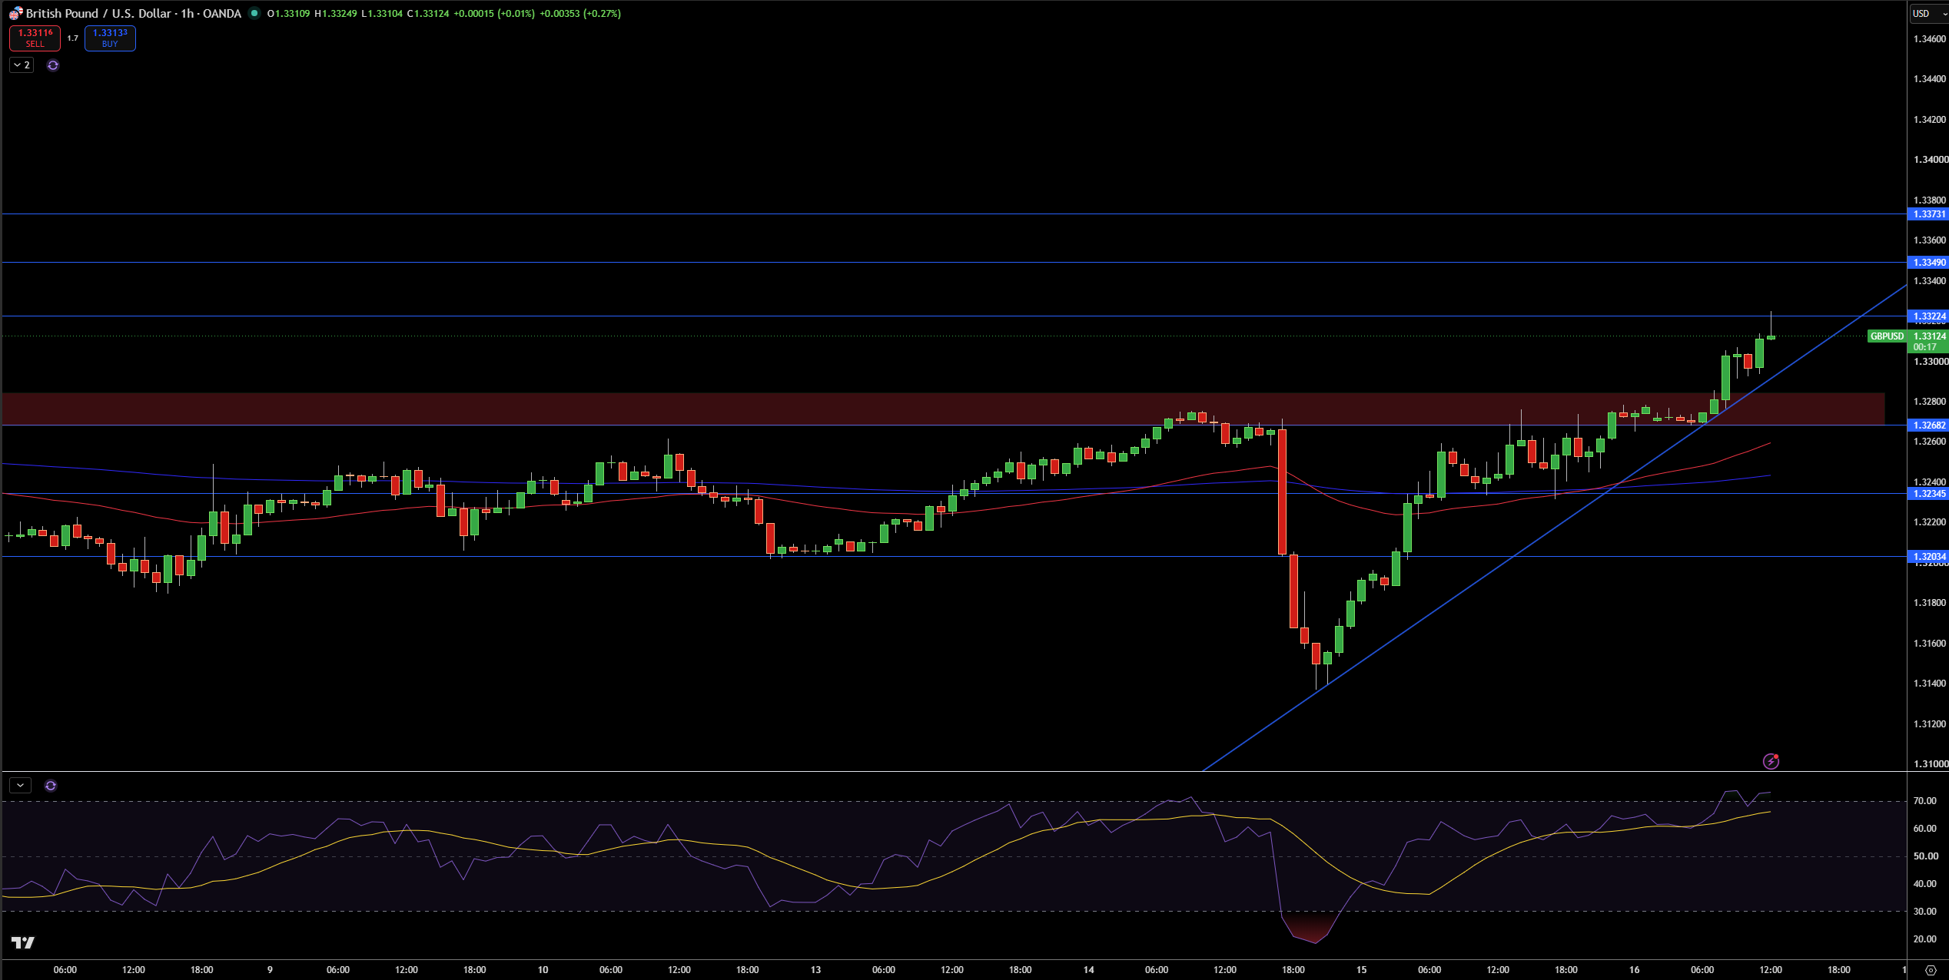
Task: Click the 1.33133 BUY button
Action: click(110, 38)
